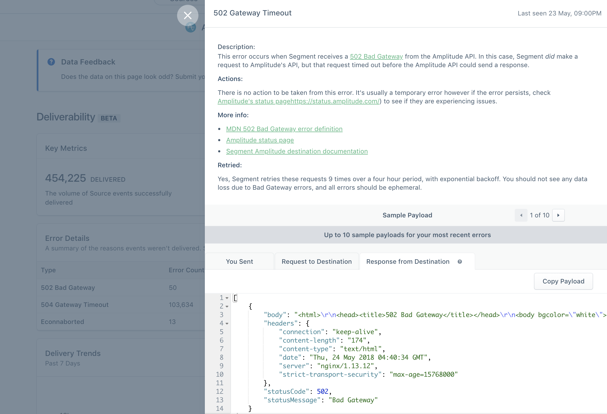Collapse the JSON object on line 2

point(227,306)
